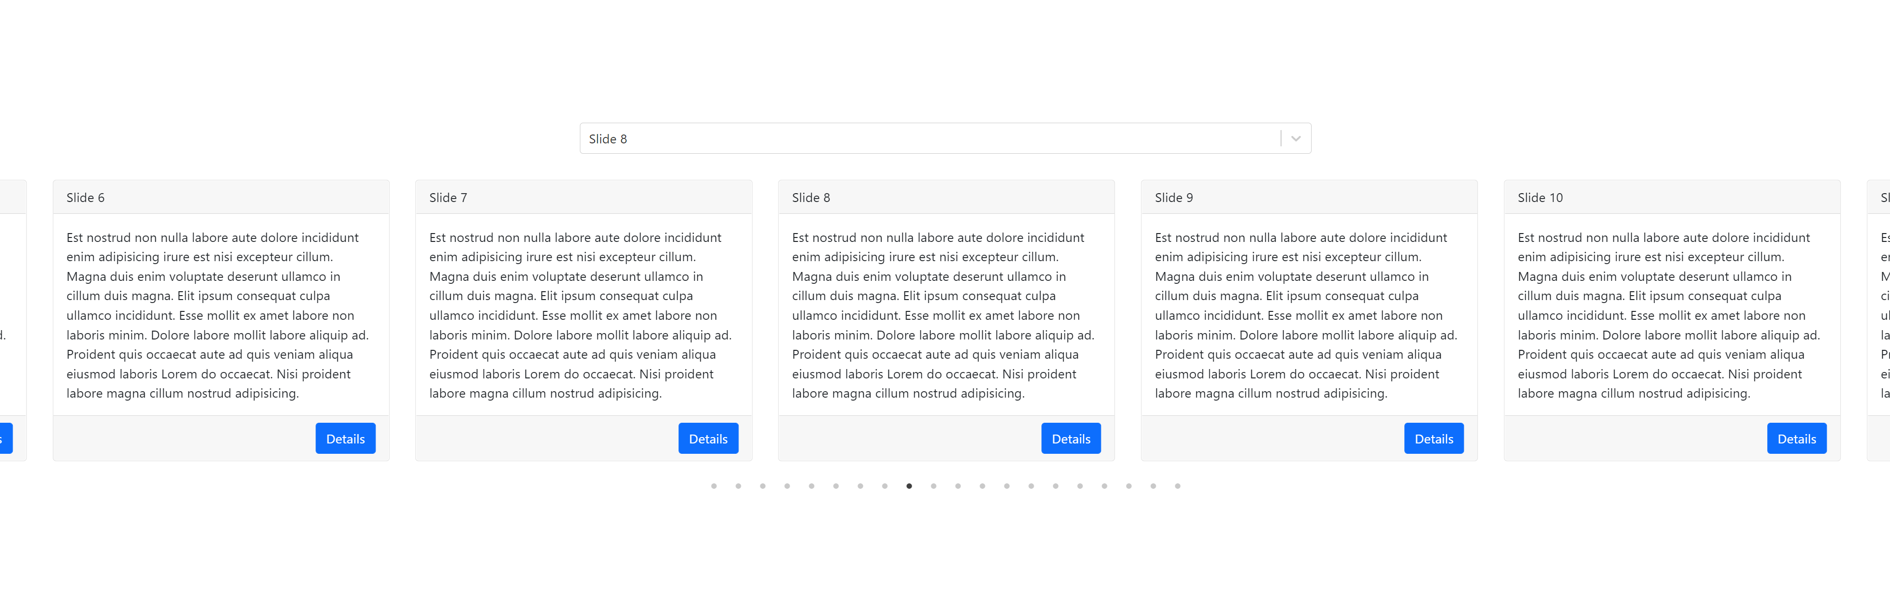Click Details button on Slide 8 card
This screenshot has height=609, width=1890.
pos(1070,438)
